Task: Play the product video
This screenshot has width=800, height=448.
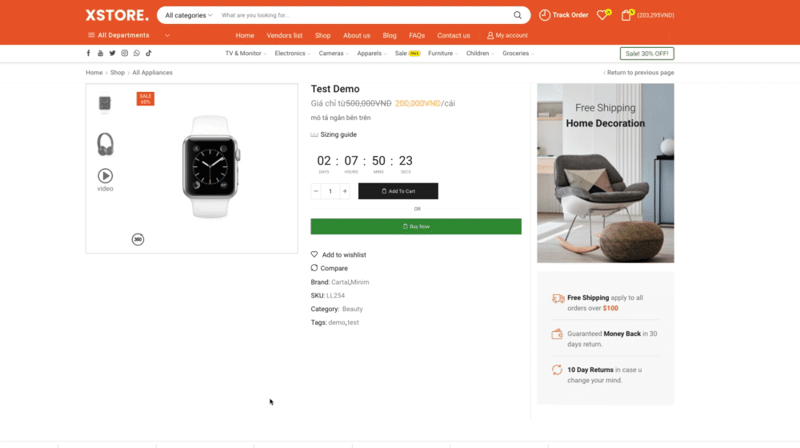Action: tap(105, 180)
